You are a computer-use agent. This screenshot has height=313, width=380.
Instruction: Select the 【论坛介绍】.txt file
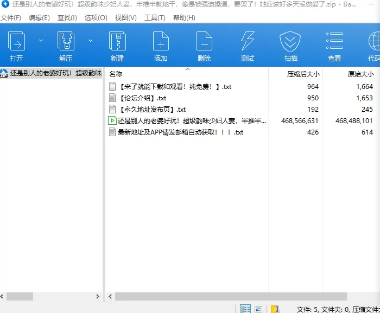click(x=143, y=98)
